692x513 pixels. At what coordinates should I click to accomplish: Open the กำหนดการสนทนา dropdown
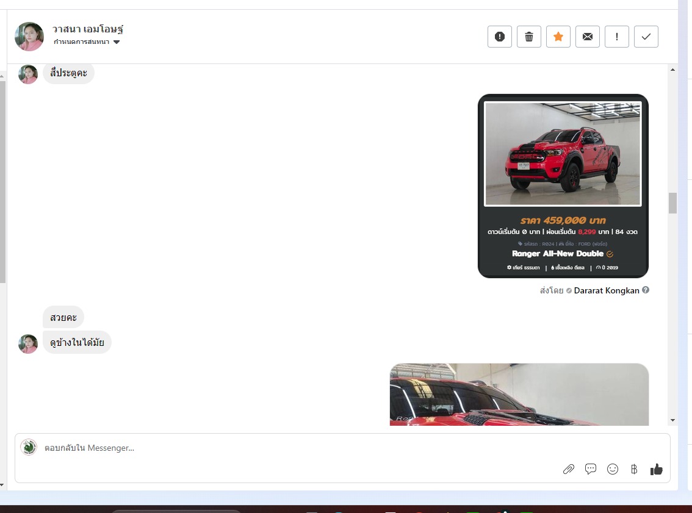81,42
